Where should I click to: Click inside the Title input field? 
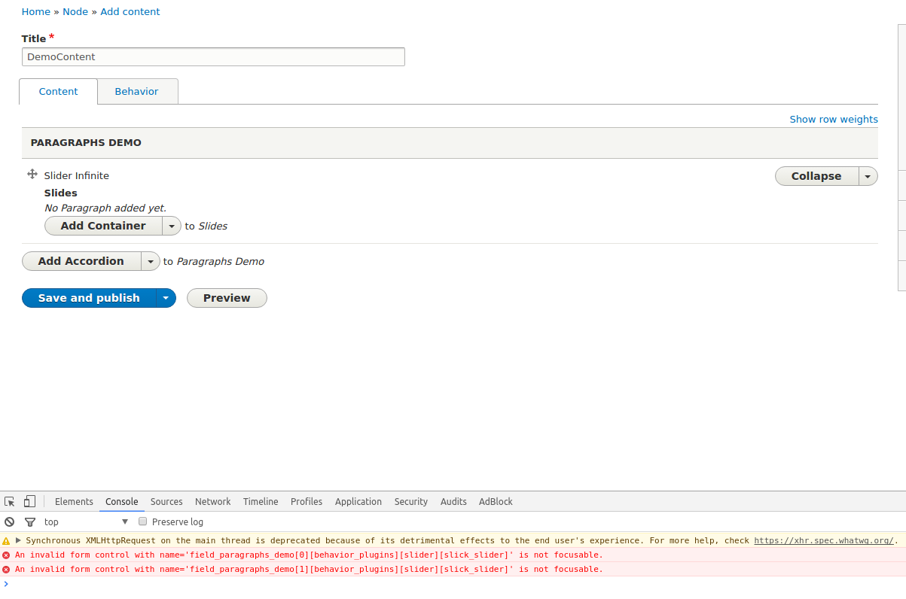click(x=213, y=56)
